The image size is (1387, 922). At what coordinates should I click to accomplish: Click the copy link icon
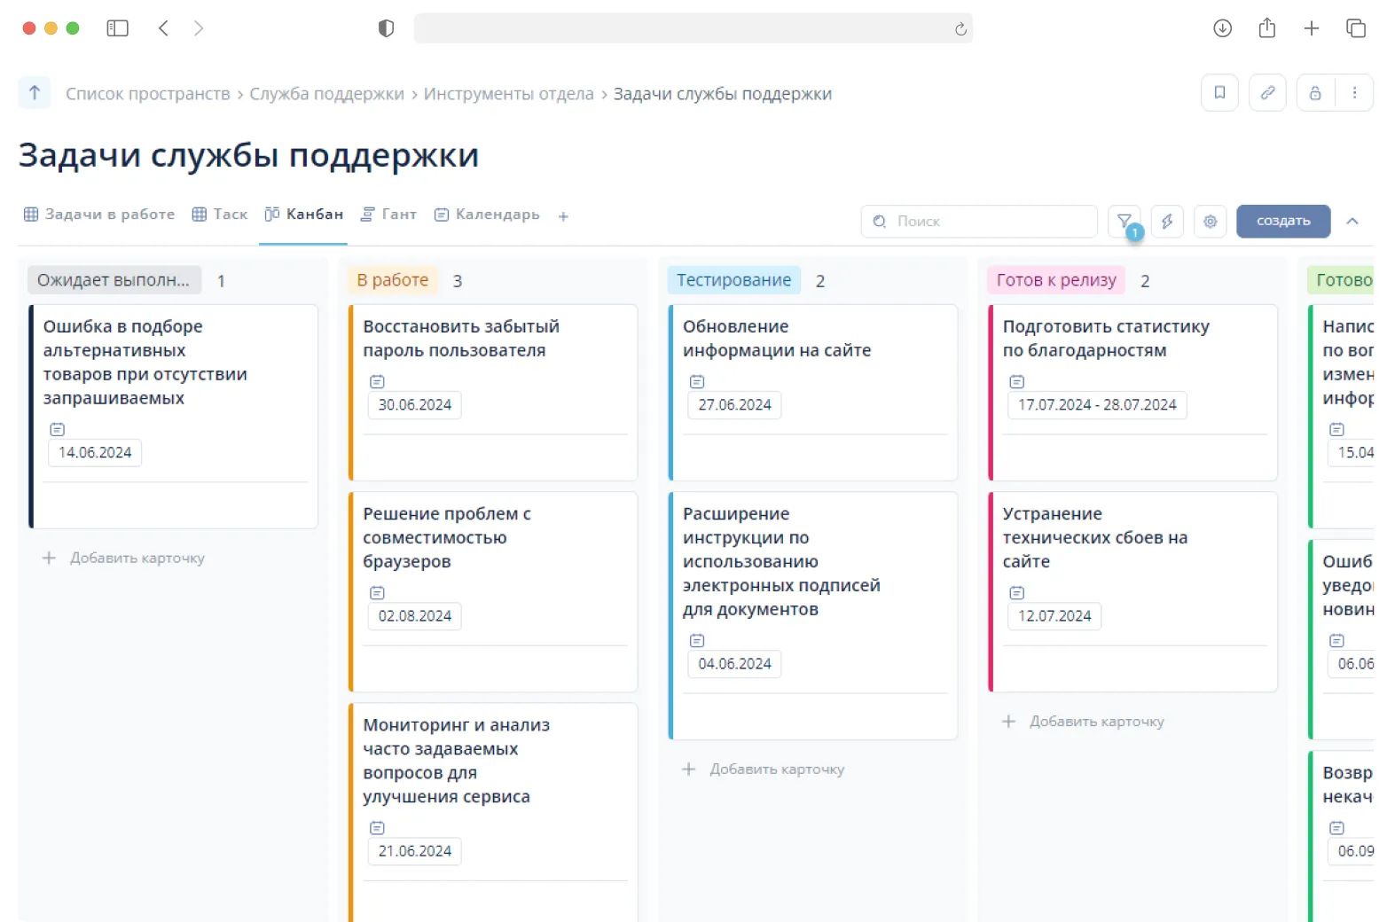(1267, 93)
